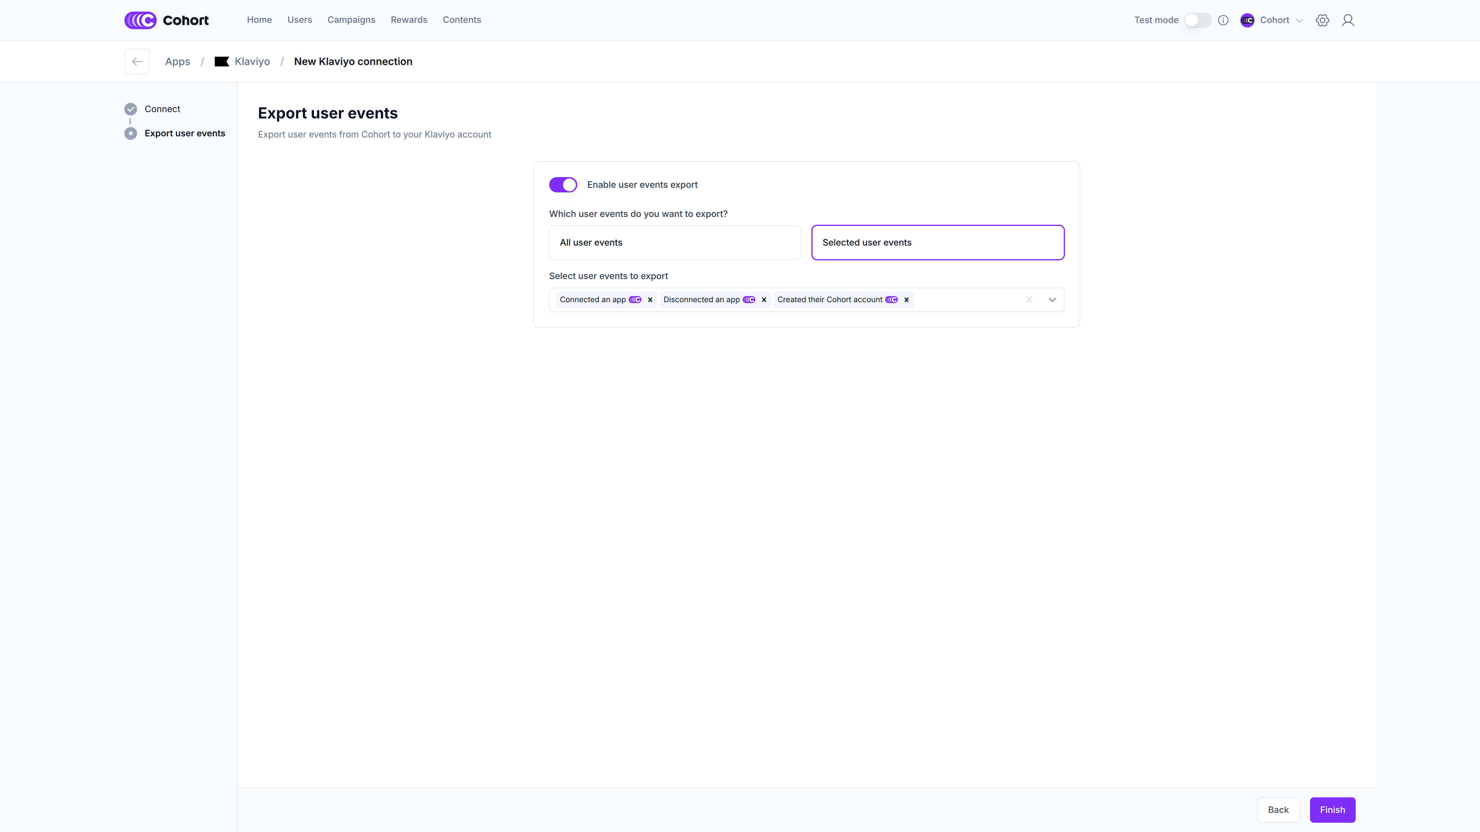The height and width of the screenshot is (832, 1480).
Task: Remove the Created their Cohort account tag
Action: 906,300
